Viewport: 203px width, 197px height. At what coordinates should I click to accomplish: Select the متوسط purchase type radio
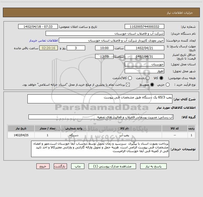(152, 85)
